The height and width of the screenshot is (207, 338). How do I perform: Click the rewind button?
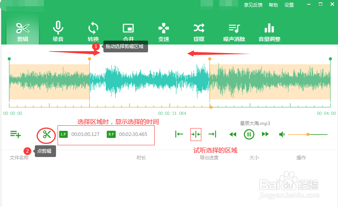(233, 135)
